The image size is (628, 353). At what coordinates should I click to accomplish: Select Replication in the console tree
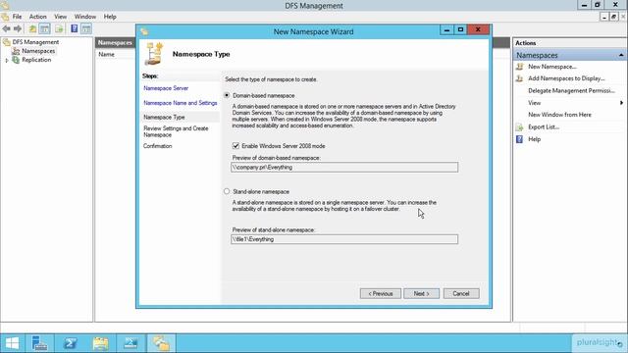(36, 60)
